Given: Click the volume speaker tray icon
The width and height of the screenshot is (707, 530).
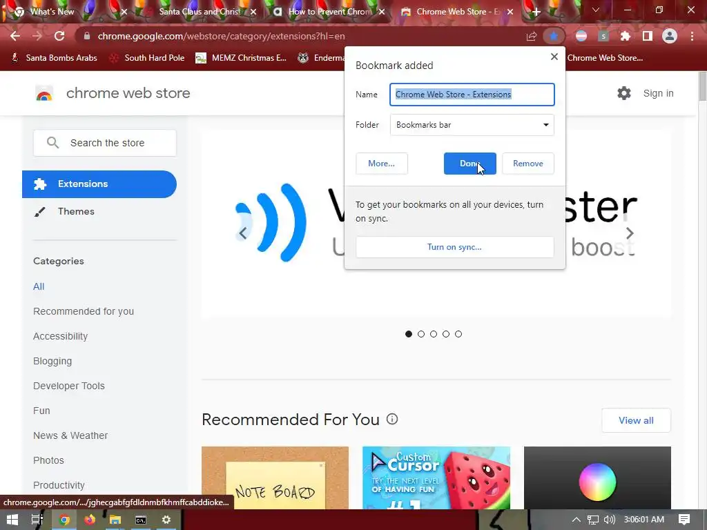Looking at the screenshot, I should click(609, 520).
